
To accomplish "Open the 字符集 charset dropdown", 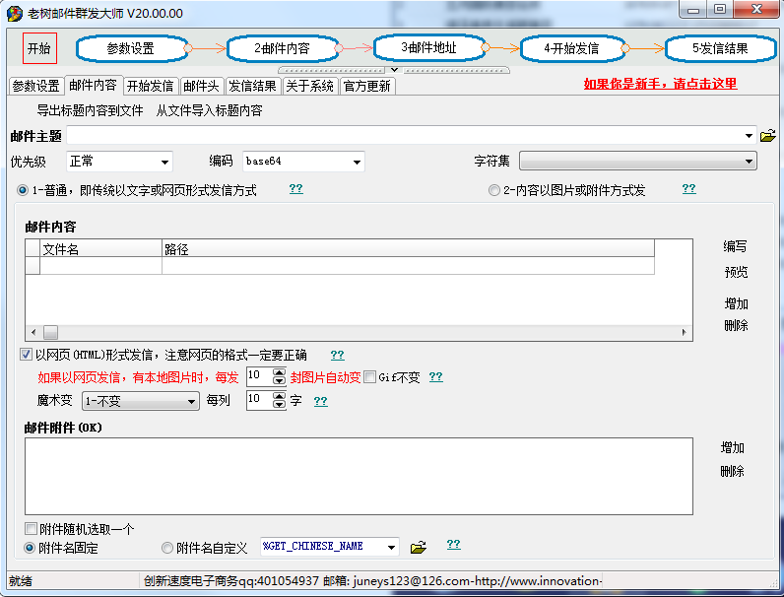I will click(x=638, y=162).
